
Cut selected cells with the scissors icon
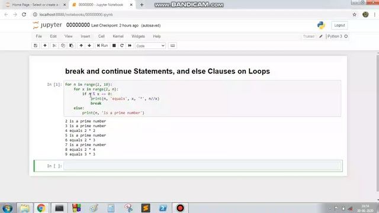[54, 46]
